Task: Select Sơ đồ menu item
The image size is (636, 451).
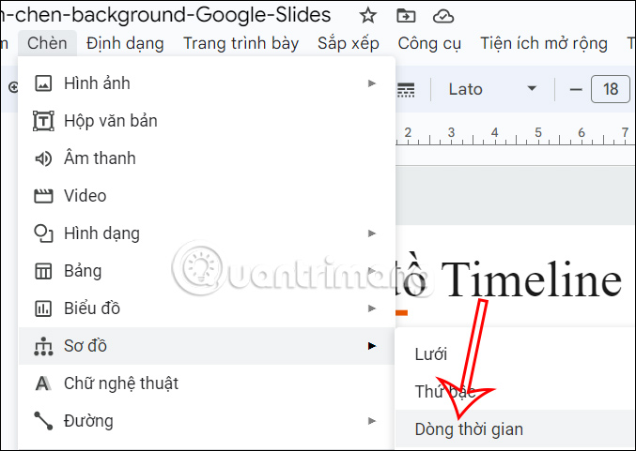Action: point(207,346)
